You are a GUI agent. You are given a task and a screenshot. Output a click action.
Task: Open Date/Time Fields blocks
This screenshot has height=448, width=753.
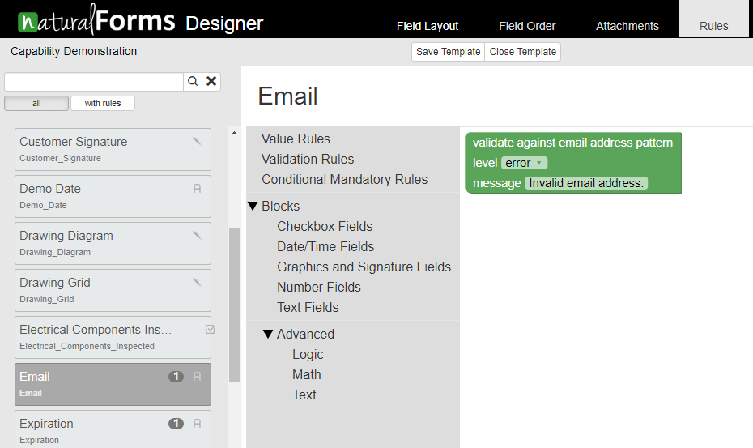pyautogui.click(x=325, y=246)
